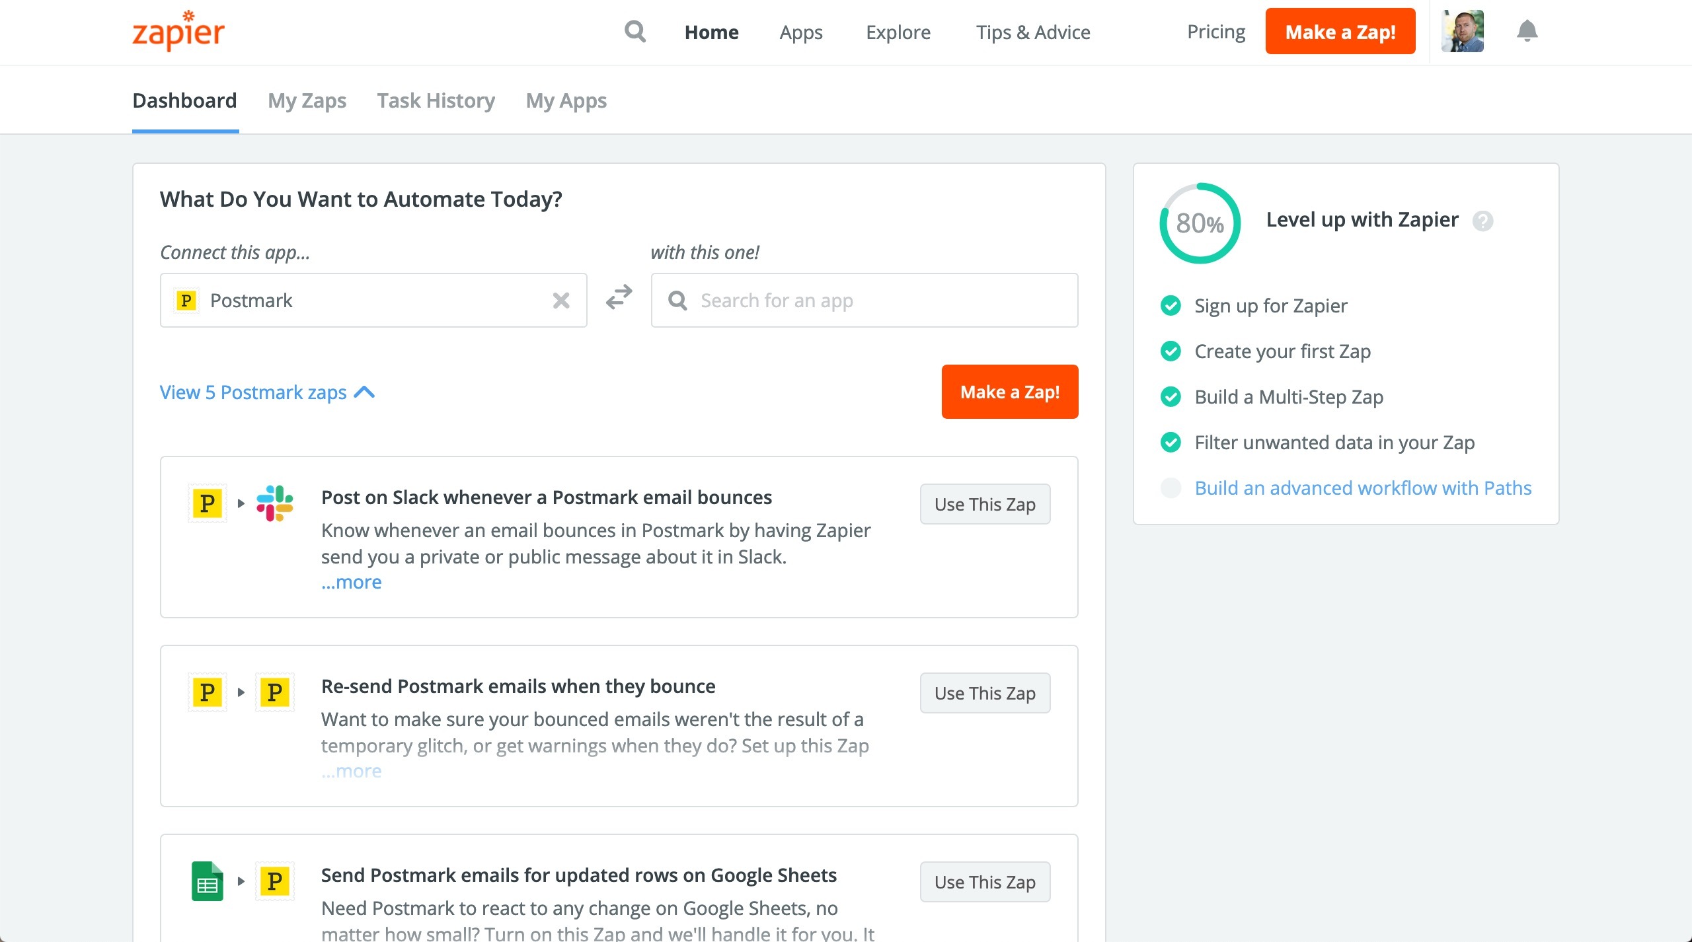The height and width of the screenshot is (942, 1692).
Task: Open the Task History tab
Action: [x=436, y=100]
